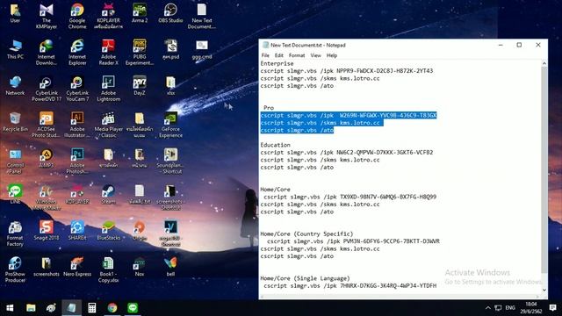562x316 pixels.
Task: Select the CyberLink YouCam 7 icon
Action: coord(77,89)
